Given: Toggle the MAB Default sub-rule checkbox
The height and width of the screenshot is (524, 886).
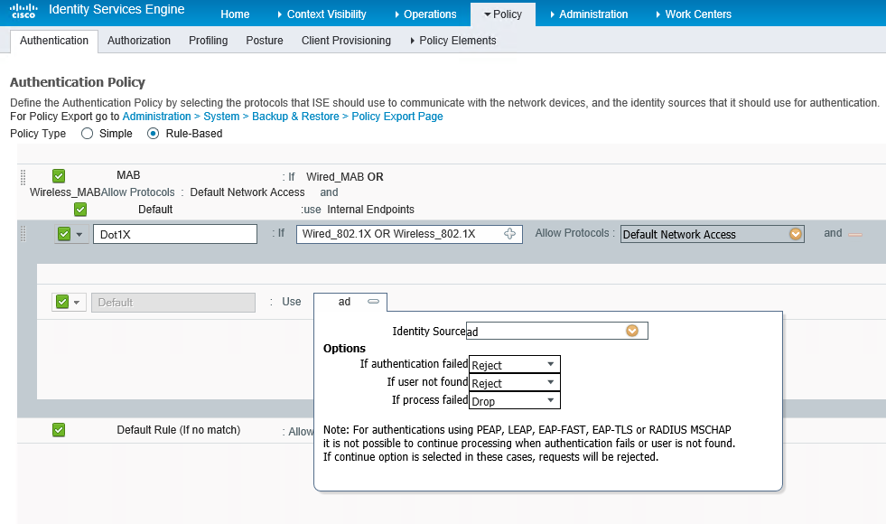Looking at the screenshot, I should tap(80, 210).
